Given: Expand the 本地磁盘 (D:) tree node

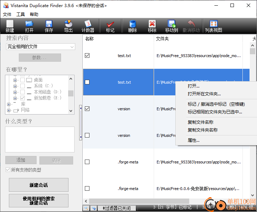Looking at the screenshot, I should [x=15, y=92].
